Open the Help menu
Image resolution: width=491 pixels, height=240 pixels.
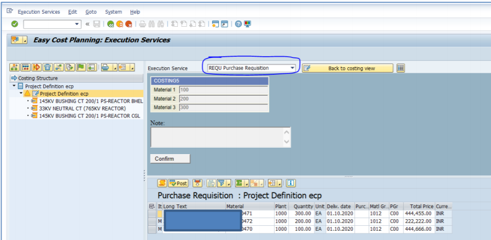[135, 12]
